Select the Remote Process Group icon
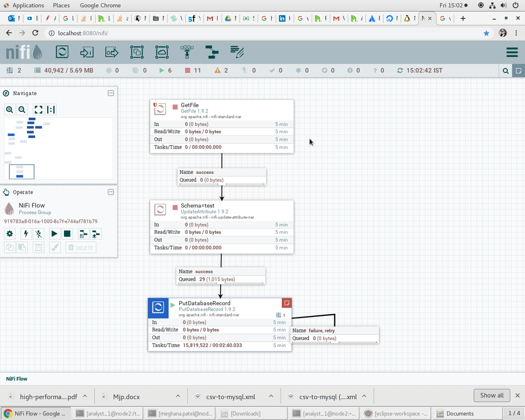Screen dimensions: 525x420 coord(162,52)
